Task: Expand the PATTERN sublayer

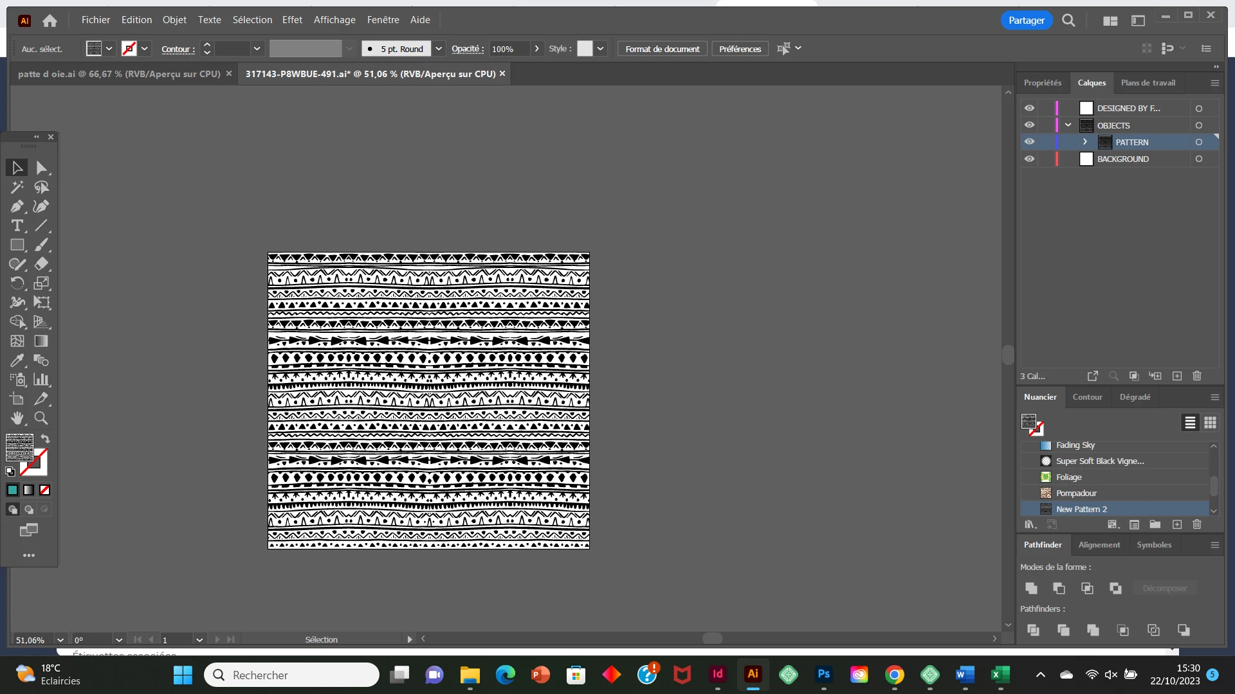Action: [1085, 142]
